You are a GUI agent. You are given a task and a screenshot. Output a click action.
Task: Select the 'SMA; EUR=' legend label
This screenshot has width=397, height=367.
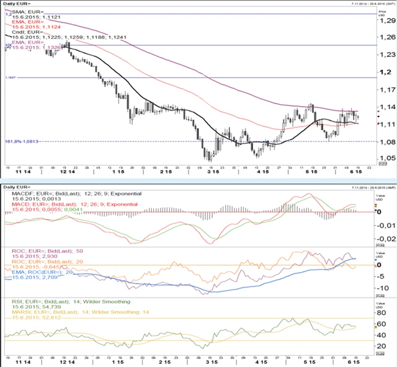(28, 12)
